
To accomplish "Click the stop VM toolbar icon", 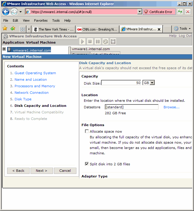I will click(90, 42).
